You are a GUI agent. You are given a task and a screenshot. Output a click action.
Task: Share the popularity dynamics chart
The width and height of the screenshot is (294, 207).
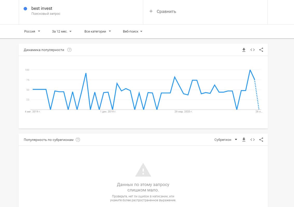pos(261,50)
